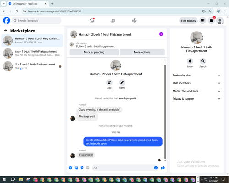Open File Explorer from taskbar

(x=21, y=179)
